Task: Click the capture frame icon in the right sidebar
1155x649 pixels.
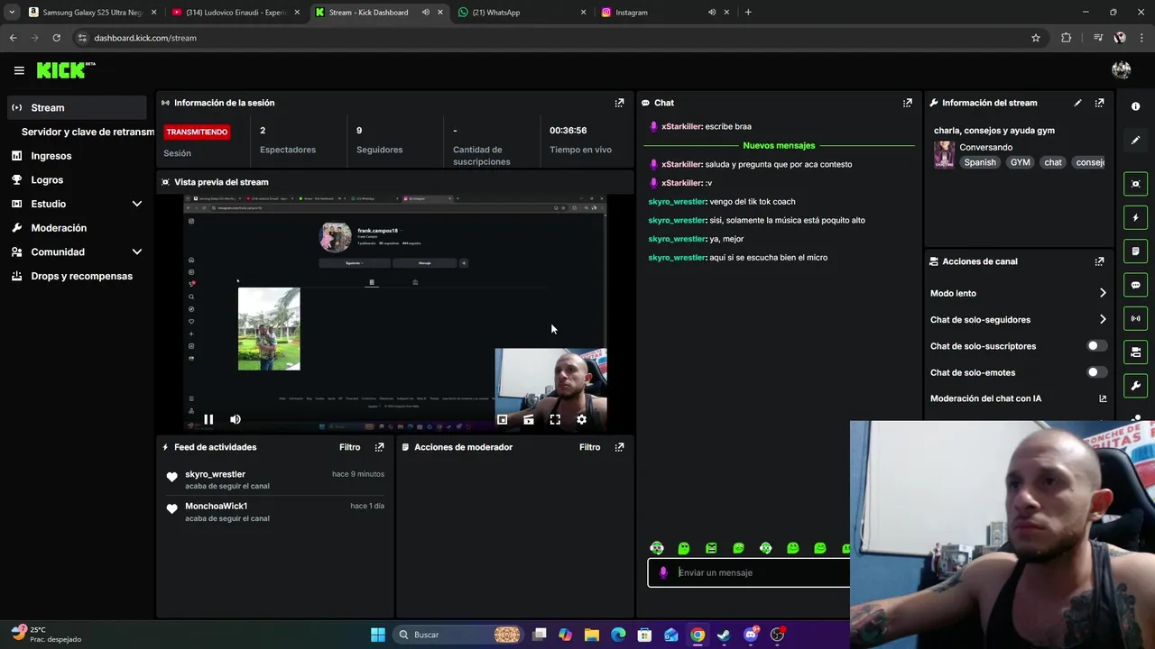Action: point(1135,184)
